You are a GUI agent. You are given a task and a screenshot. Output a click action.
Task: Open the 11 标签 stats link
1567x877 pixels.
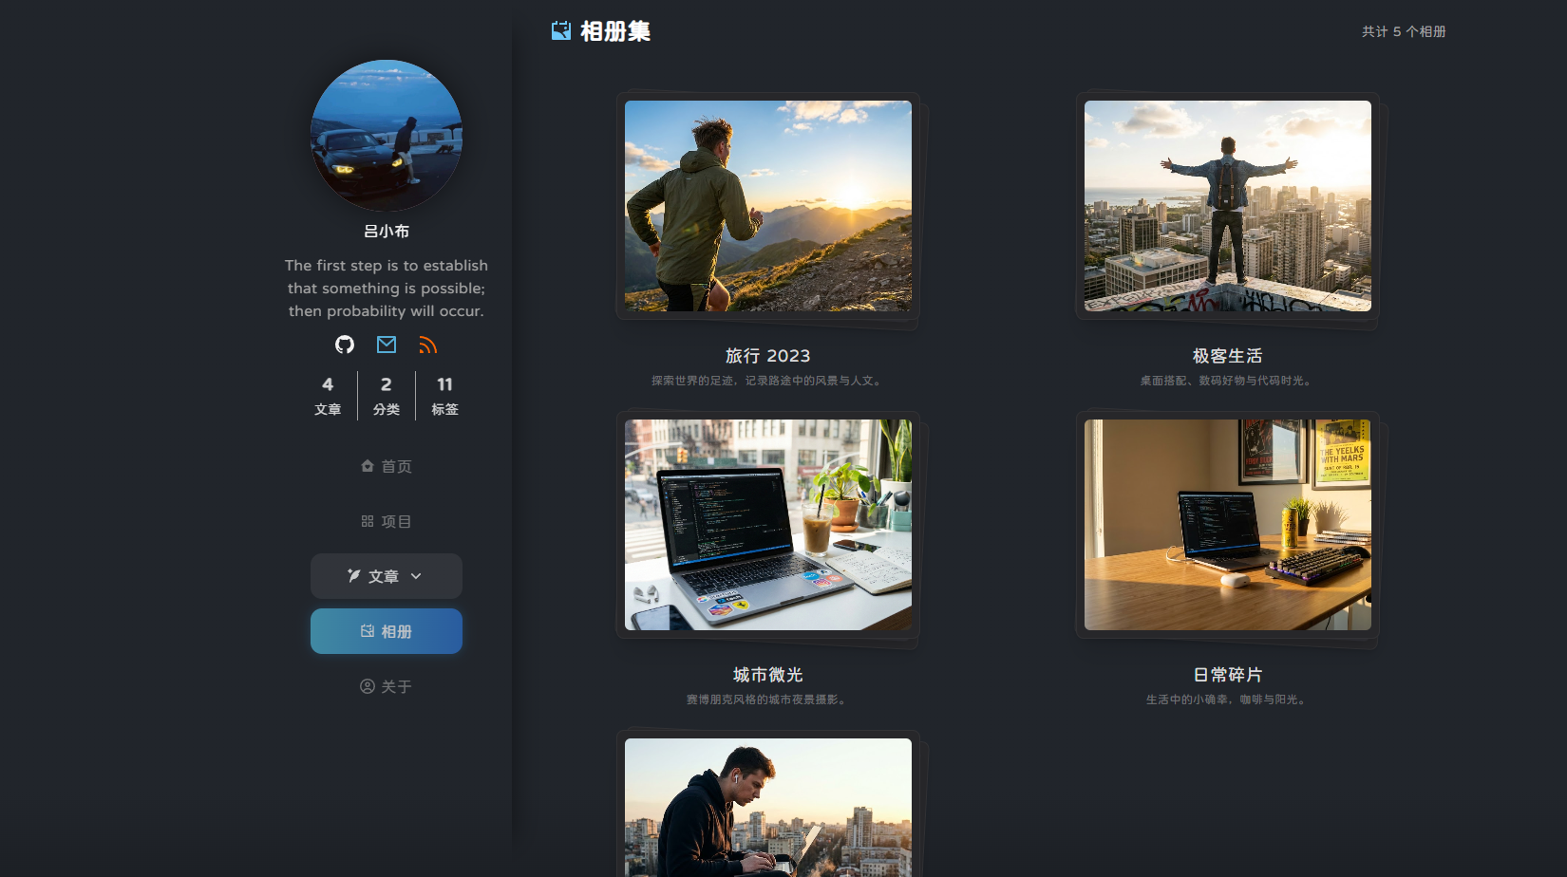pos(444,395)
